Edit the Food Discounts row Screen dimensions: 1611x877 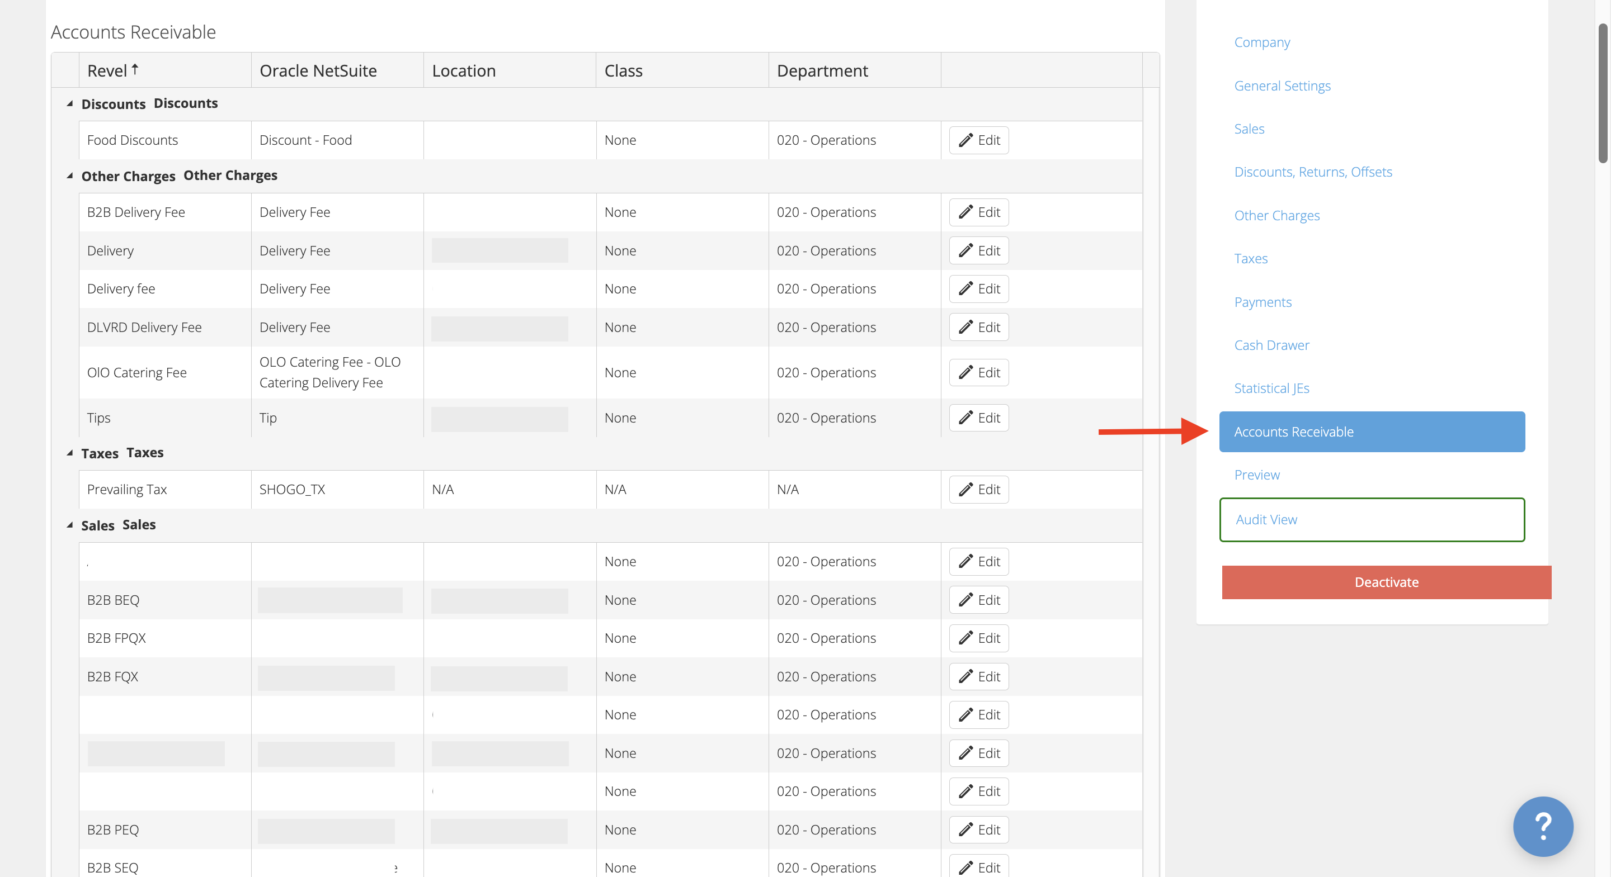click(979, 140)
